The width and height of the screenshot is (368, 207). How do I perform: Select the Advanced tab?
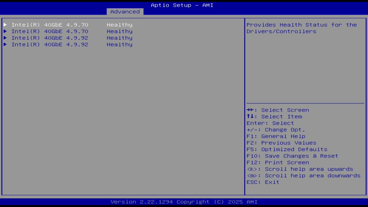point(125,11)
